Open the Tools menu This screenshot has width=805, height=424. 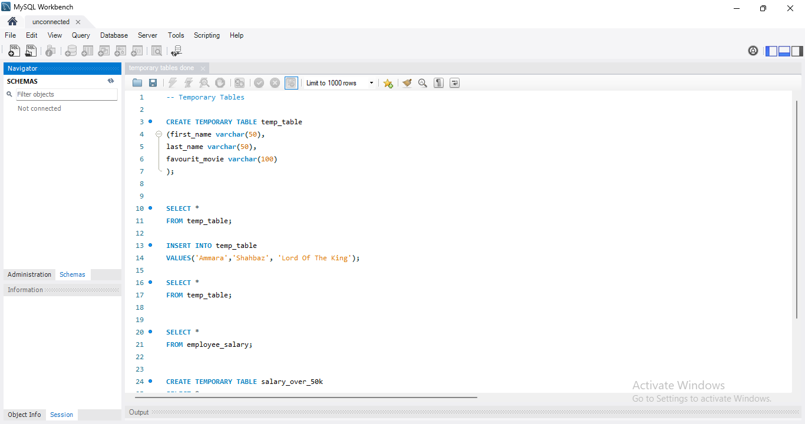click(x=176, y=35)
